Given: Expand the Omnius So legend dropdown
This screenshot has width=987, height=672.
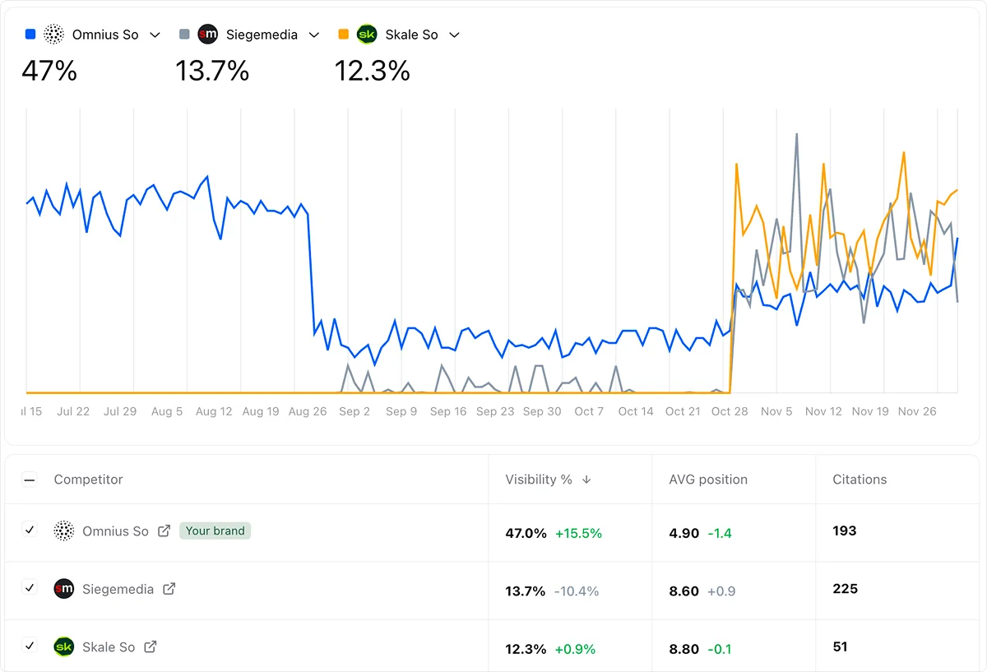Looking at the screenshot, I should pyautogui.click(x=155, y=34).
